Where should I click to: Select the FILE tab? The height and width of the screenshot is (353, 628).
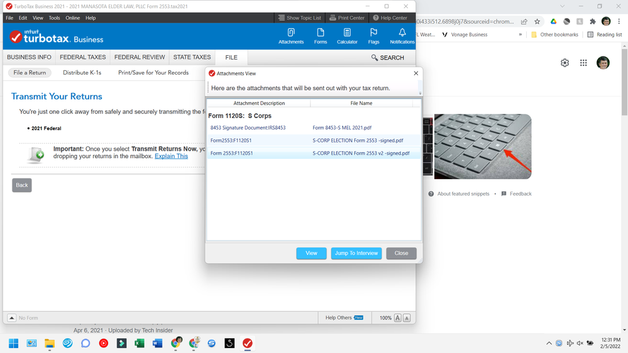[231, 58]
